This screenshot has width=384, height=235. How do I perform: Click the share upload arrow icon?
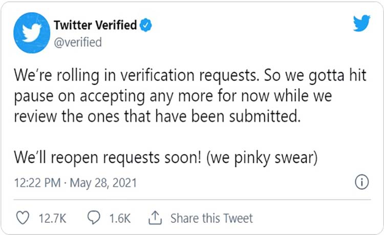pyautogui.click(x=155, y=218)
